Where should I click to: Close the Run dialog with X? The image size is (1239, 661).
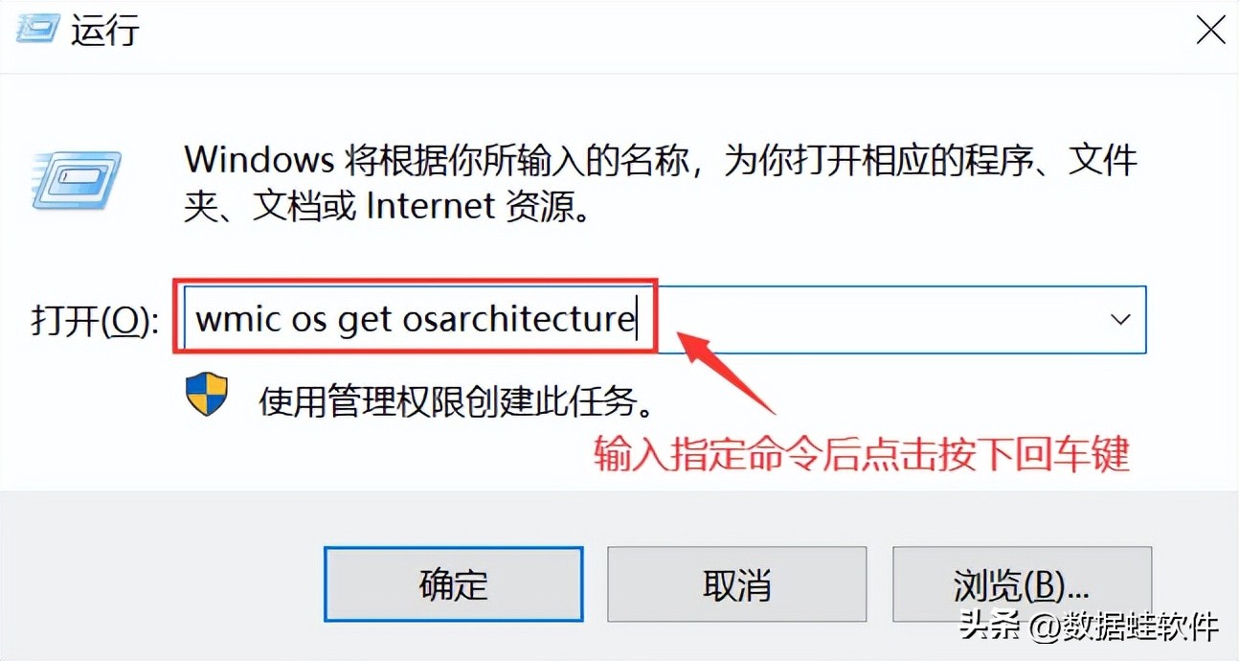click(x=1210, y=30)
